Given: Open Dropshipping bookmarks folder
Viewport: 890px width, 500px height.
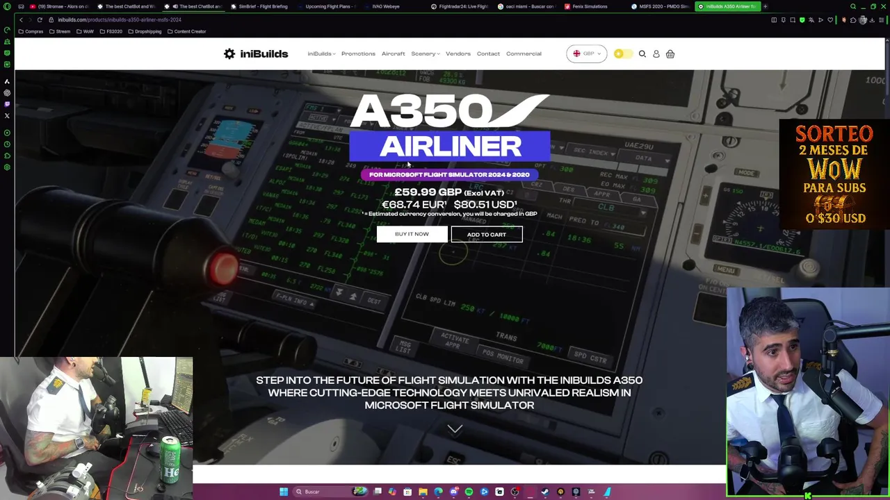Looking at the screenshot, I should (x=145, y=31).
